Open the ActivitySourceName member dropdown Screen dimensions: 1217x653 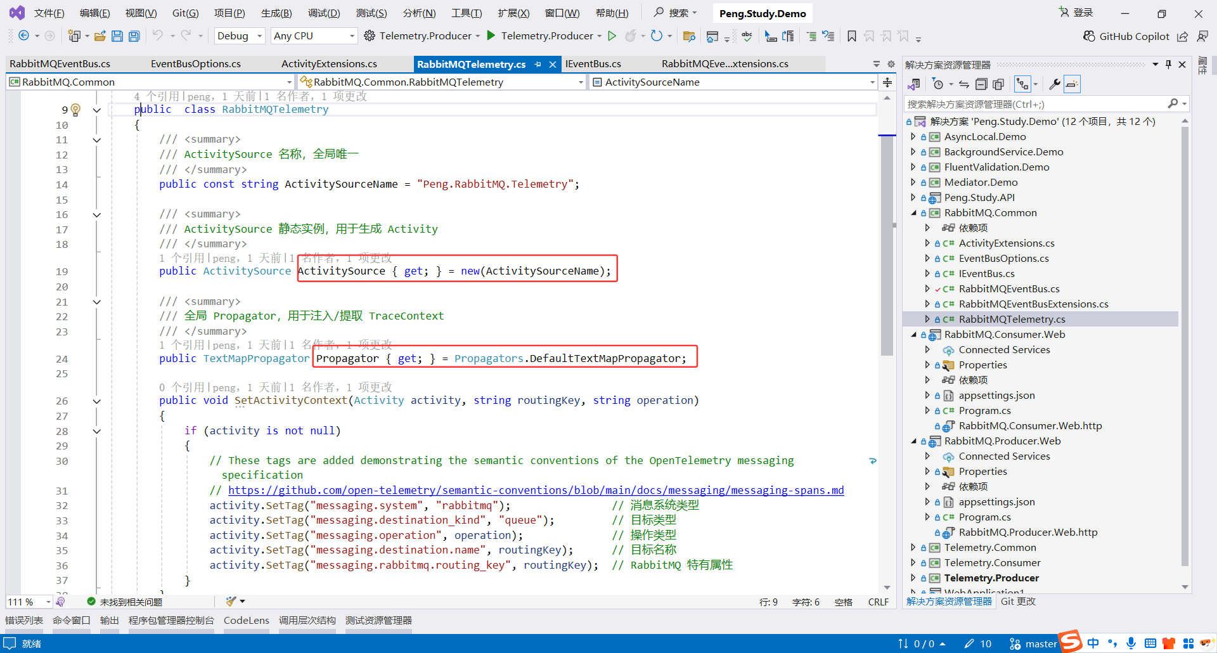tap(733, 82)
